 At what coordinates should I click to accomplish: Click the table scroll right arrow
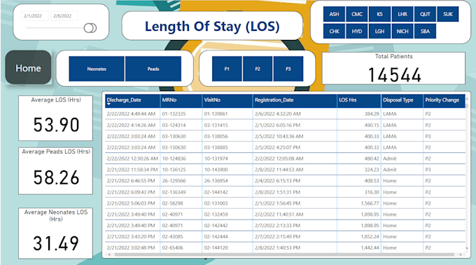tap(461, 254)
